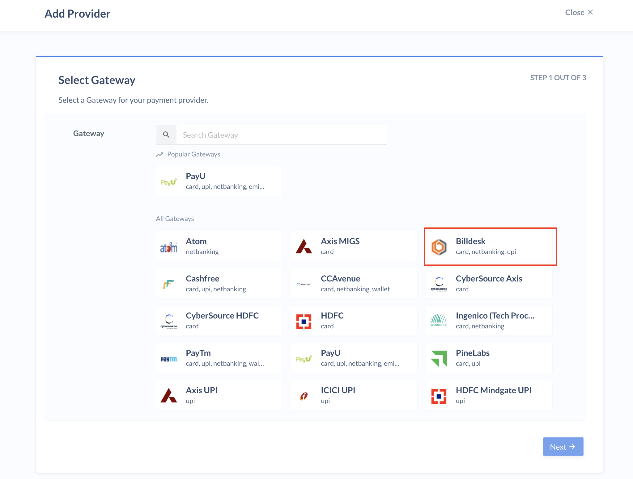633x479 pixels.
Task: Choose PayU under Popular Gateways
Action: pyautogui.click(x=219, y=181)
